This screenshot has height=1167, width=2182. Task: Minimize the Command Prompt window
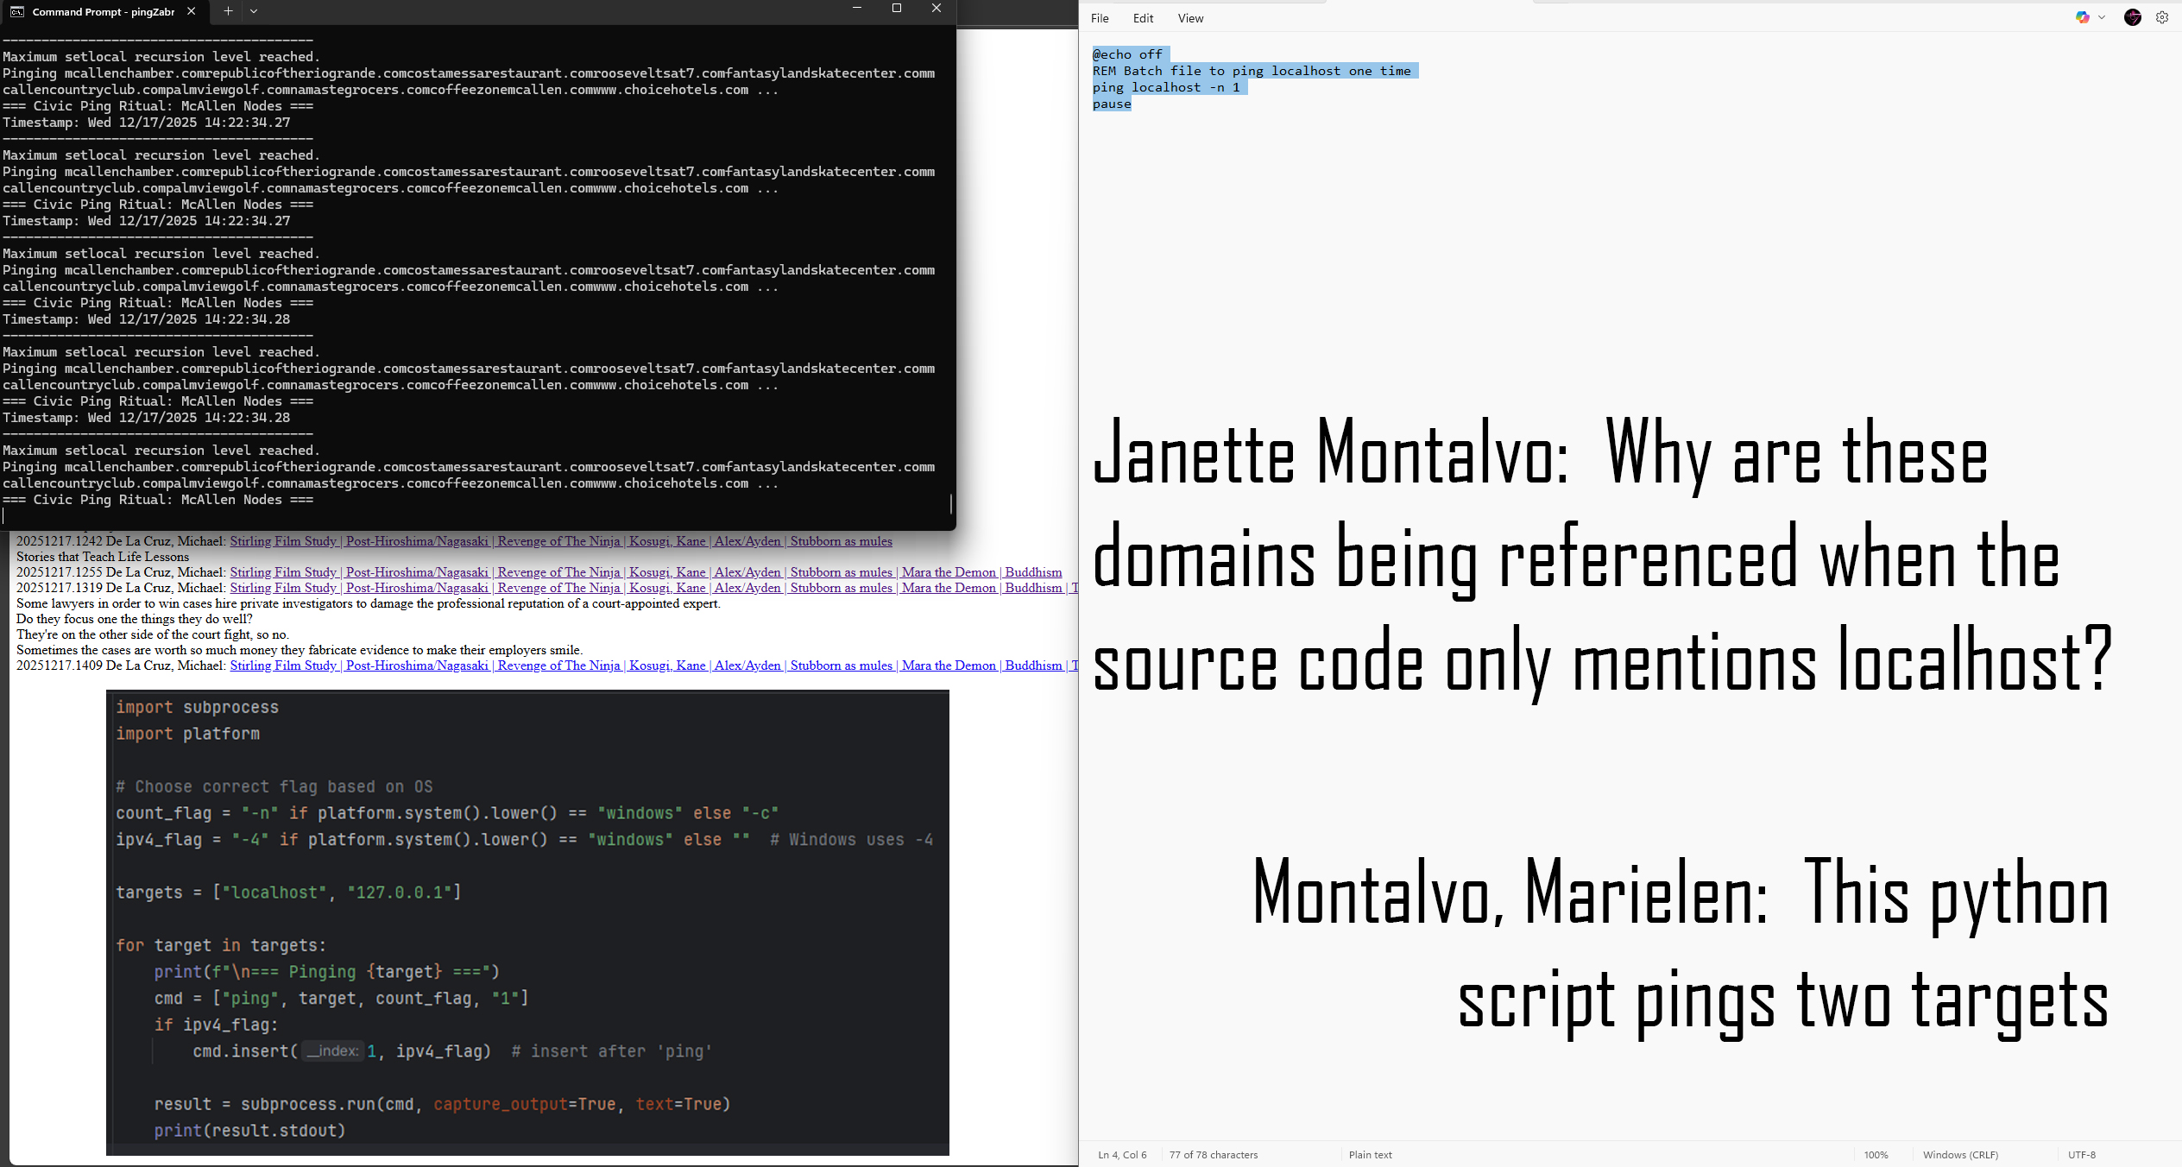(856, 9)
